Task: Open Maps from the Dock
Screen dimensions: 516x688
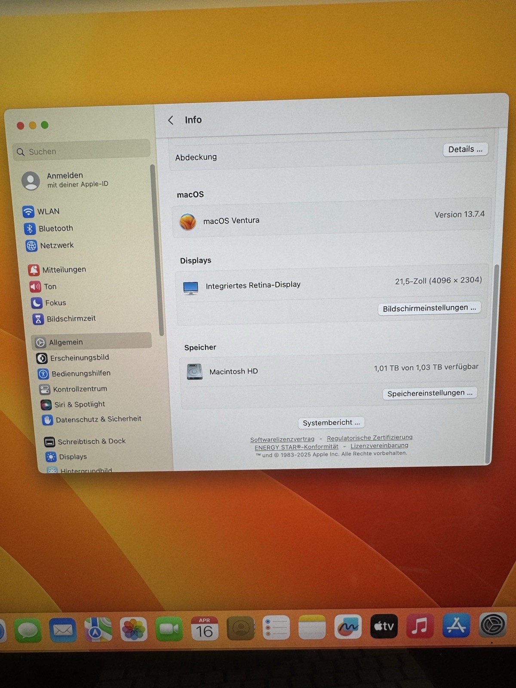Action: tap(98, 630)
